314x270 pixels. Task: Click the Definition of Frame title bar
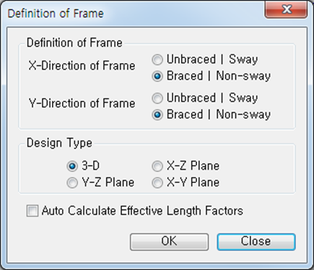coord(135,13)
